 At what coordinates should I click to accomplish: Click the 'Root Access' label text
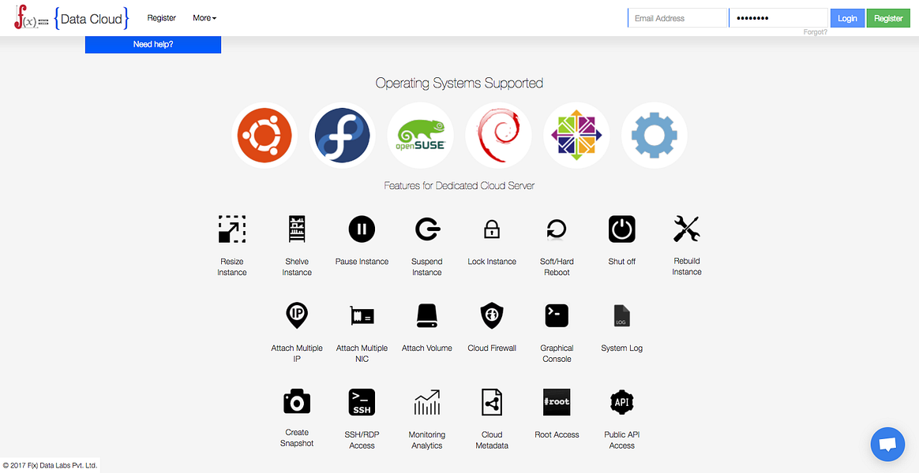[x=557, y=435]
